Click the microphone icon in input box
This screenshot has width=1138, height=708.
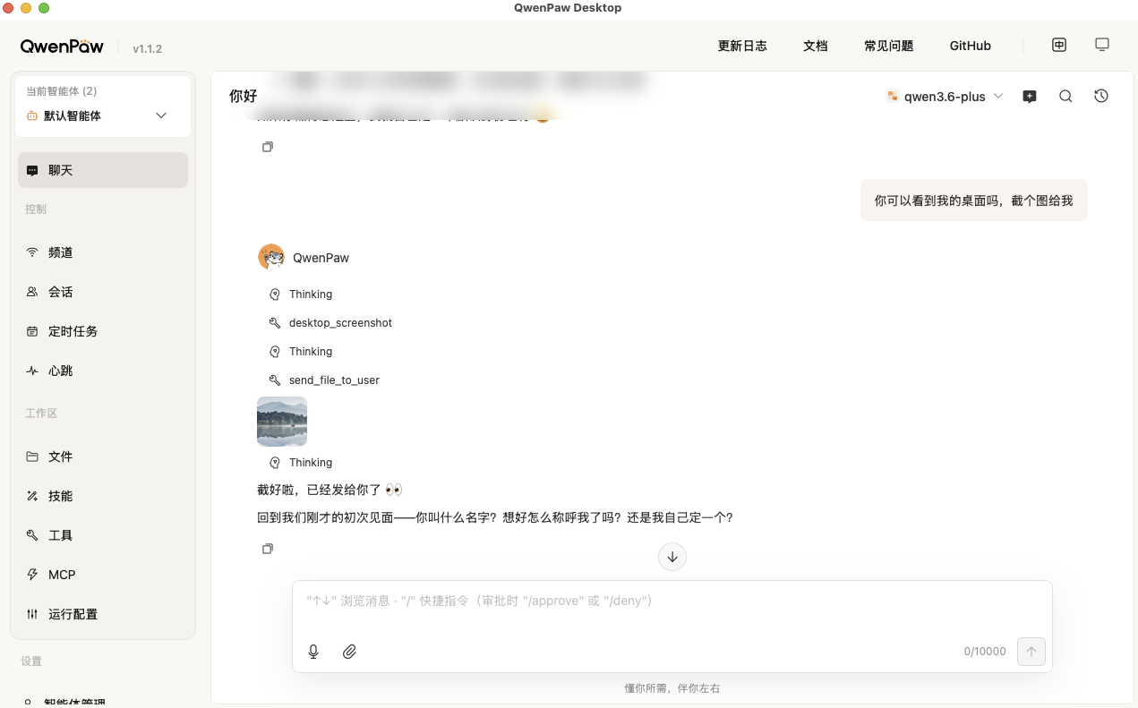click(313, 651)
